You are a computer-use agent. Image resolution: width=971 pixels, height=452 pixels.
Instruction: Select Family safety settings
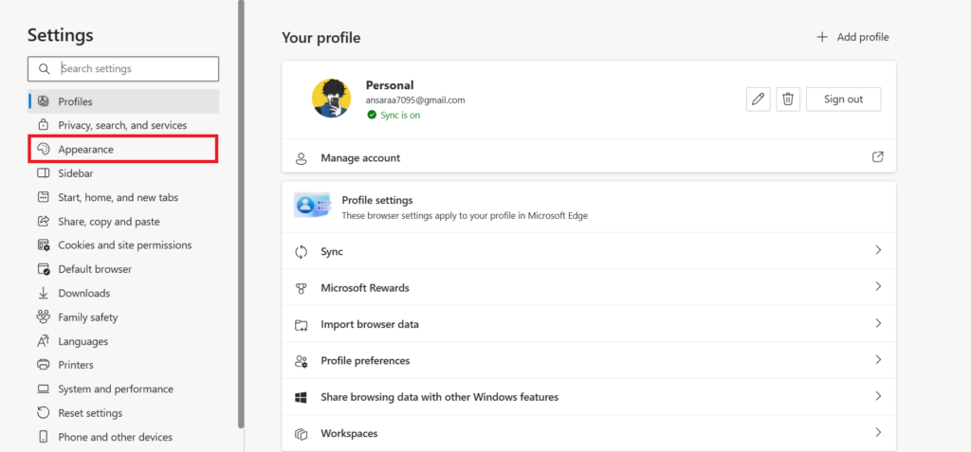[x=123, y=317]
